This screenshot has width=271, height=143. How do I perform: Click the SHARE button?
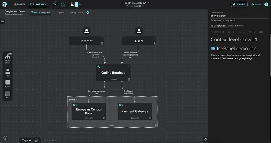pos(239,4)
